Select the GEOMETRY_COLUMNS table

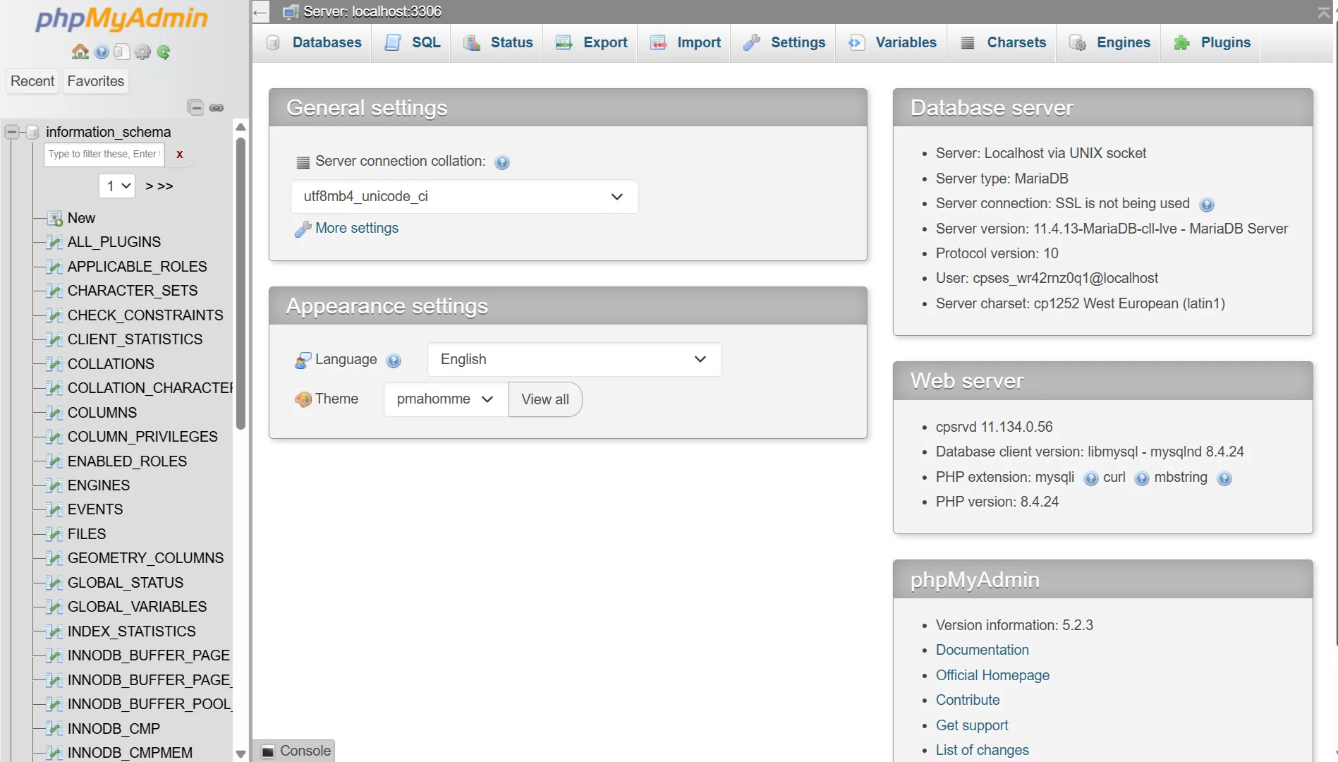[145, 558]
